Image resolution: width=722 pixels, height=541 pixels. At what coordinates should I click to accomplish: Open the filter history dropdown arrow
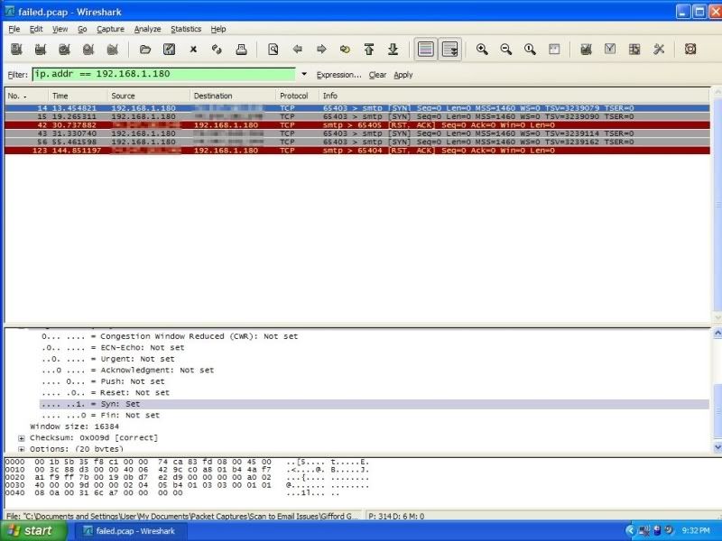pyautogui.click(x=304, y=74)
